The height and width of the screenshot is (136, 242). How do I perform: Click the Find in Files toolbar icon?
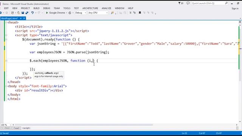coord(112,13)
